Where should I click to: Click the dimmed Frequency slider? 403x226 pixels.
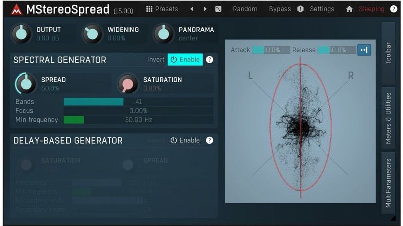point(143,183)
